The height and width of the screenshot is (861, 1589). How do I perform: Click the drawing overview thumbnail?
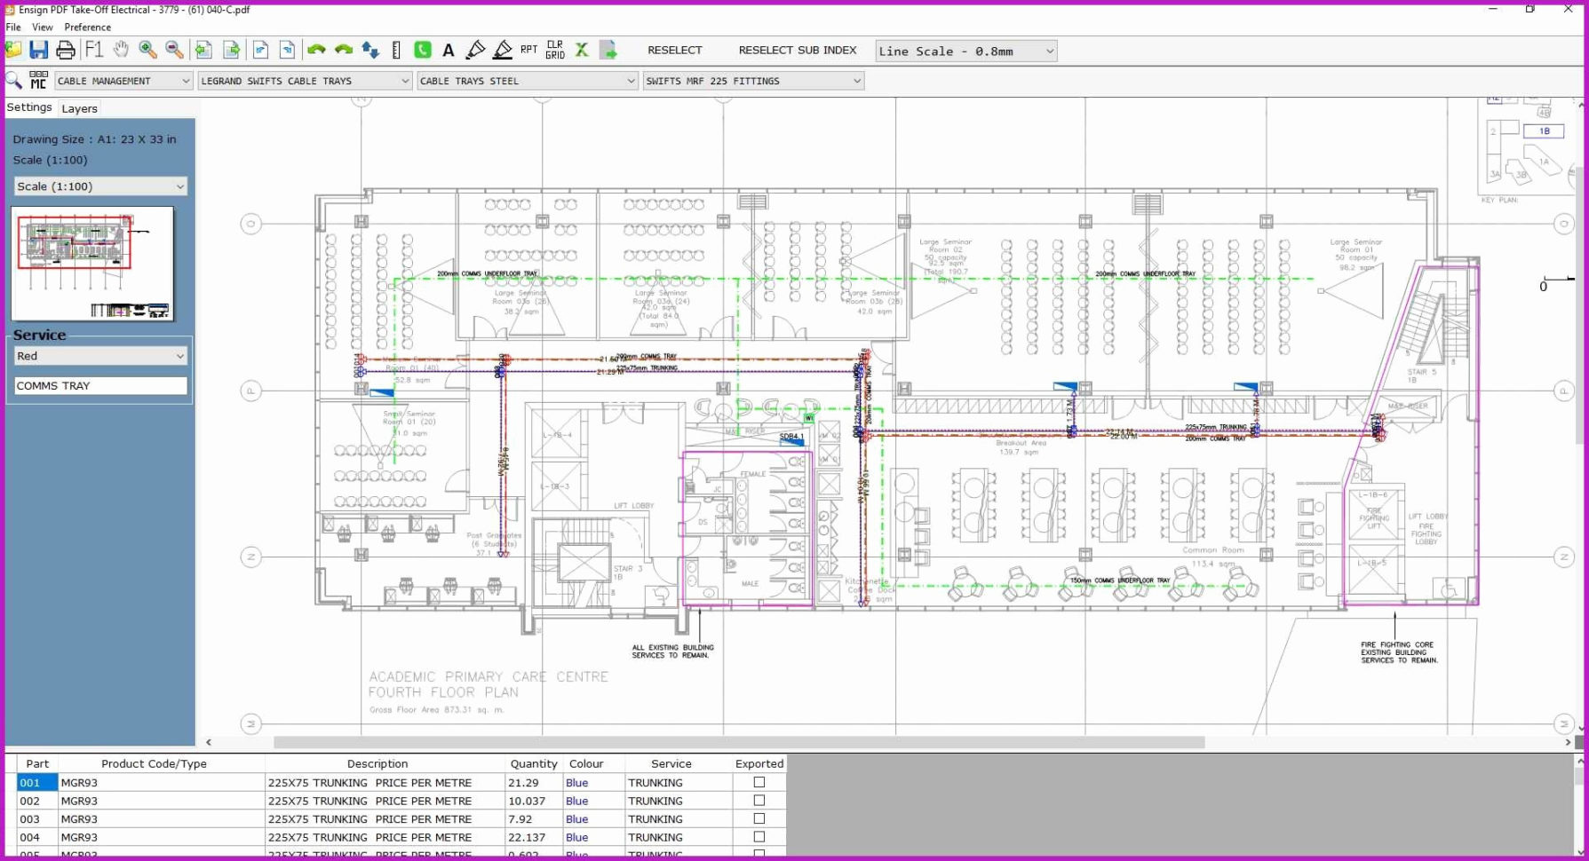tap(92, 264)
